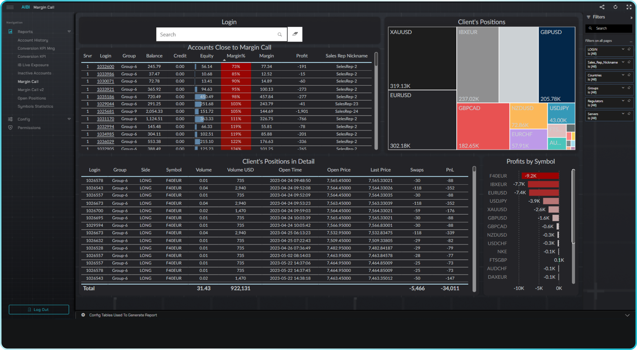The width and height of the screenshot is (637, 350).
Task: Open Conversion KPI Mng report
Action: click(x=36, y=48)
